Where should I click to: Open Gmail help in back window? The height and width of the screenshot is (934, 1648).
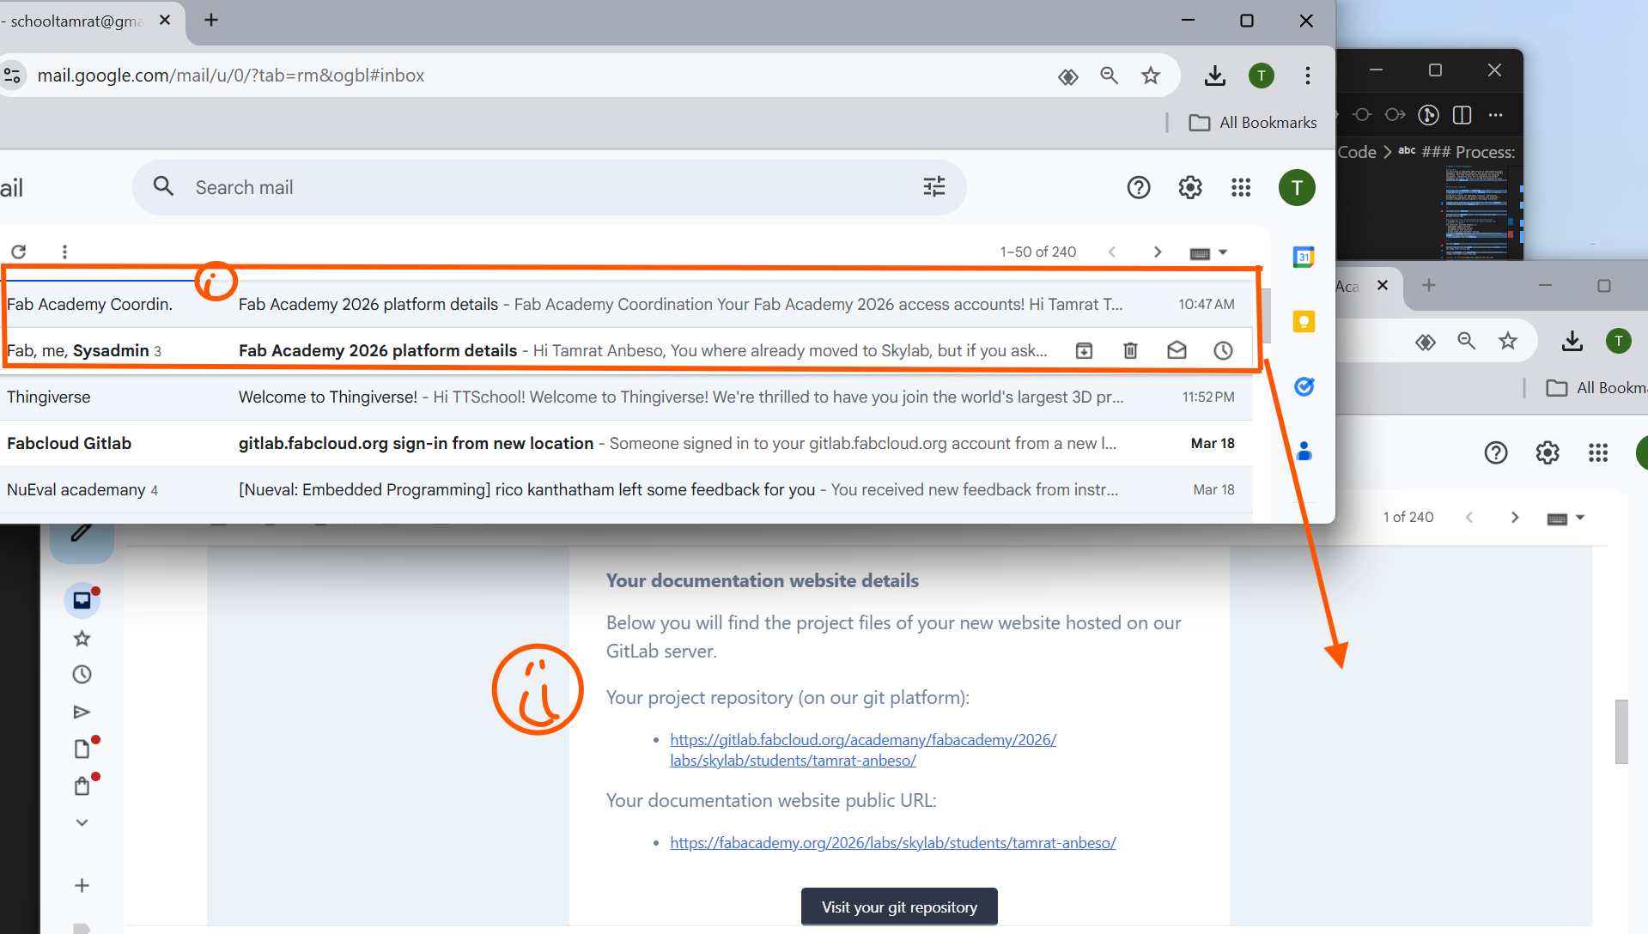[x=1496, y=452]
